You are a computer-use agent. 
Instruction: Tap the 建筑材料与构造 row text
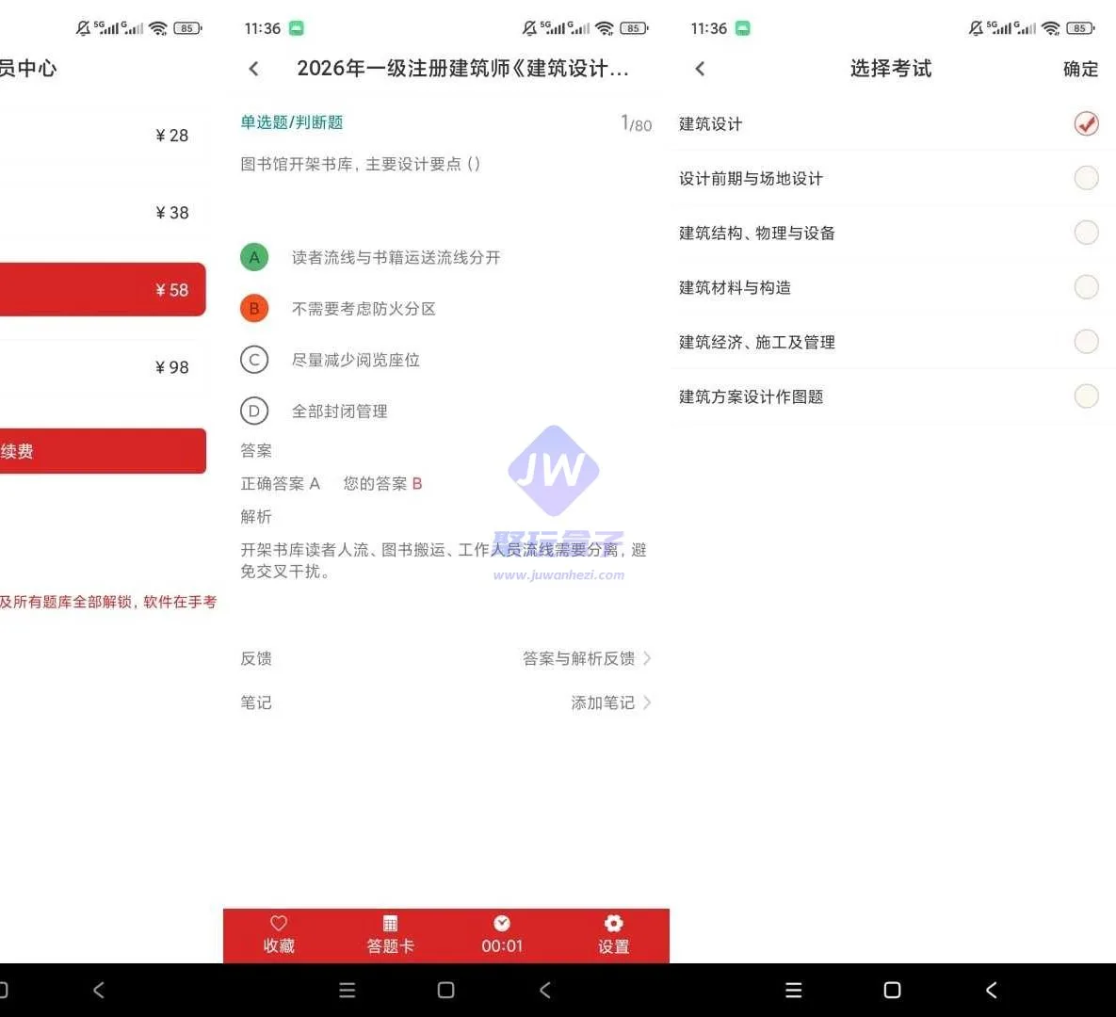pos(735,287)
